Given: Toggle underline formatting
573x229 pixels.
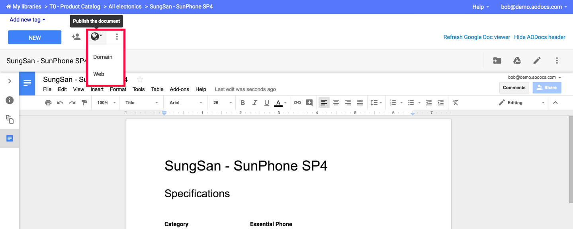Looking at the screenshot, I should [267, 103].
